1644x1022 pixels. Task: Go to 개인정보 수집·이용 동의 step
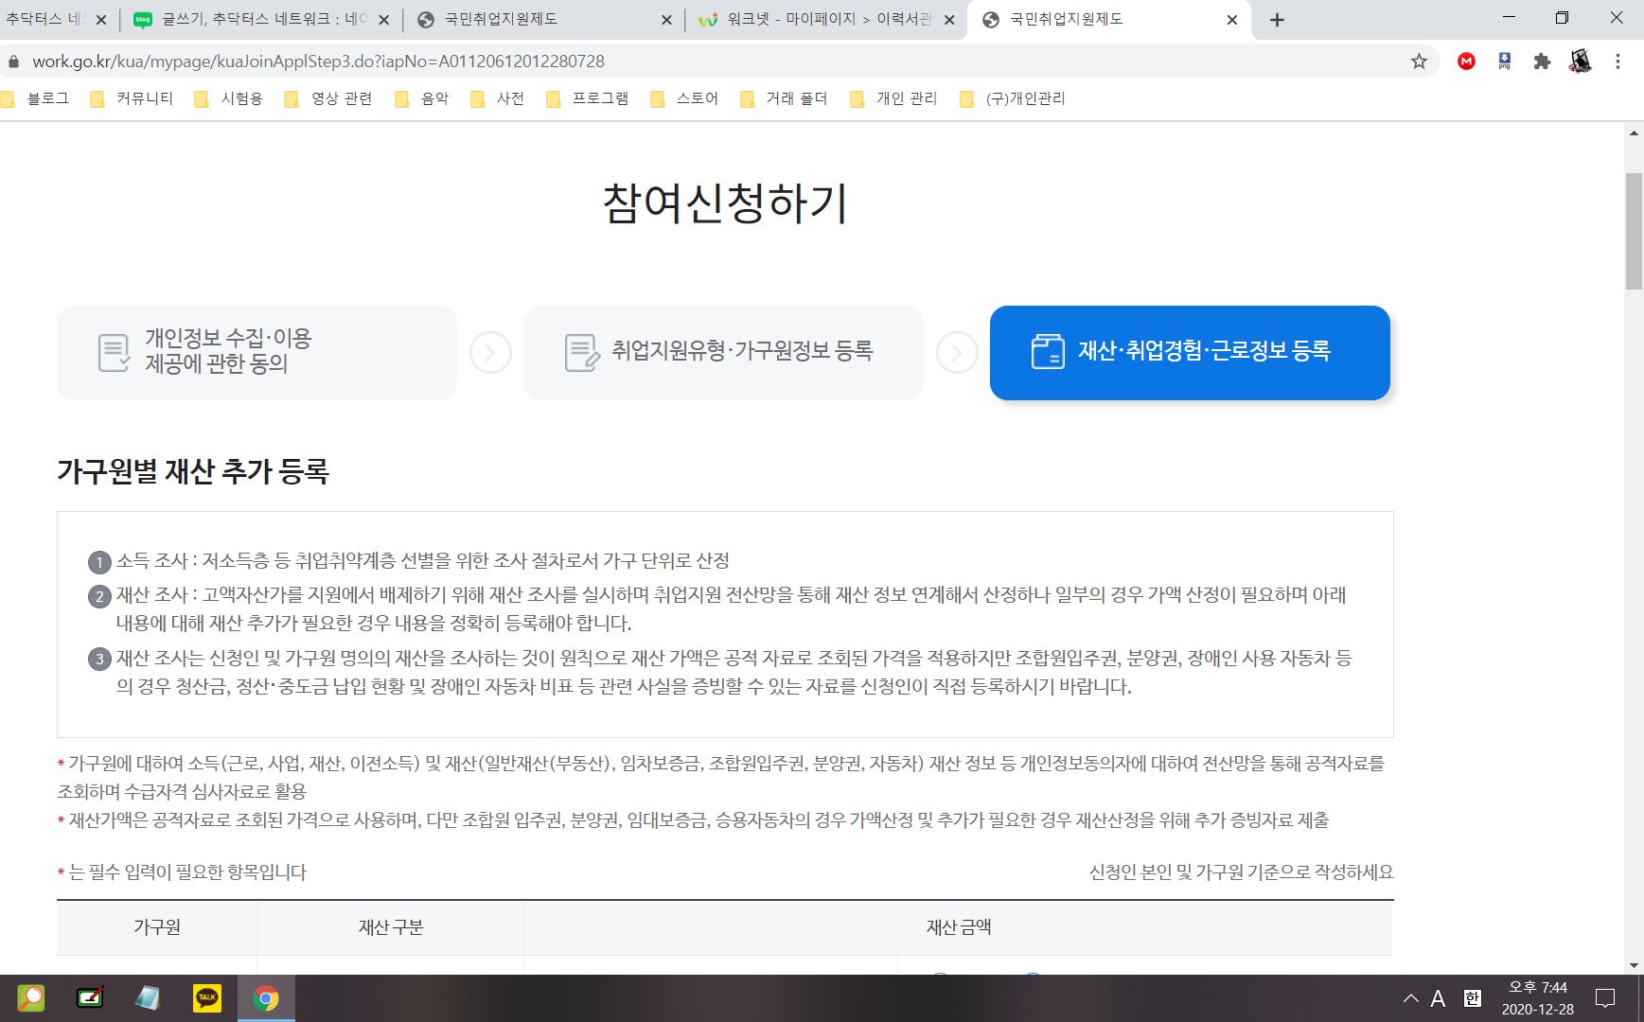point(256,352)
